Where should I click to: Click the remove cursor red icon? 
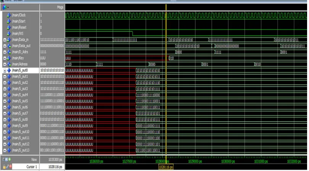click(10, 167)
